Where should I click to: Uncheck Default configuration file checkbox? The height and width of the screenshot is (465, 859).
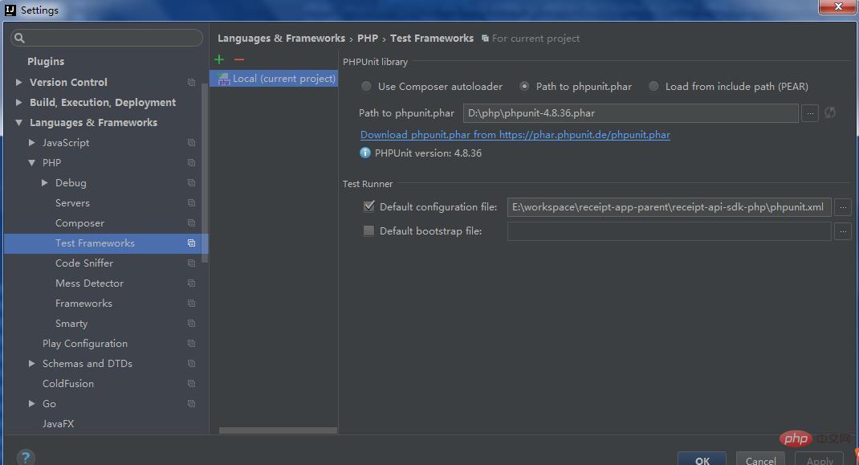click(x=369, y=206)
